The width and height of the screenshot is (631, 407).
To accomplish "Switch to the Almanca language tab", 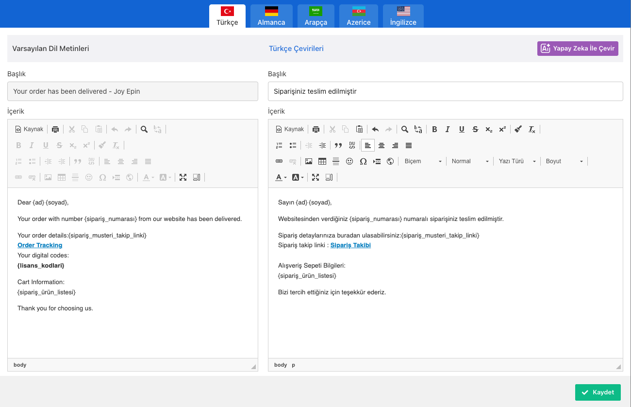I will [x=271, y=16].
